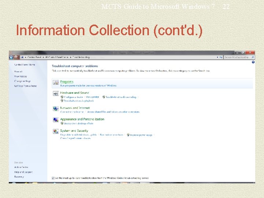Click Get help from a friend
264x198 pixels.
tap(25, 86)
